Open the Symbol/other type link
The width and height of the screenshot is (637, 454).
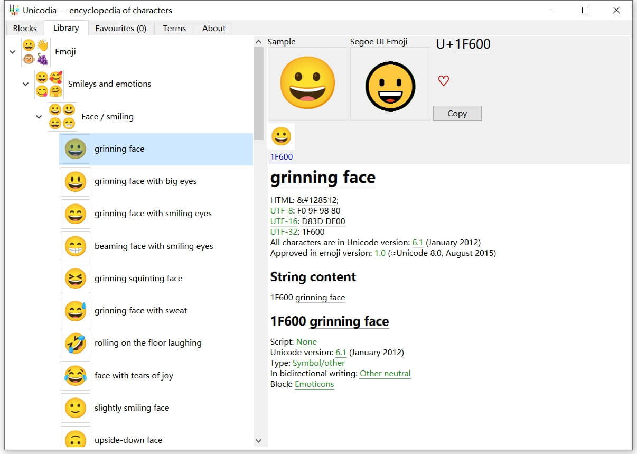pos(318,363)
